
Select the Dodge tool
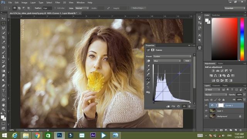[3, 81]
